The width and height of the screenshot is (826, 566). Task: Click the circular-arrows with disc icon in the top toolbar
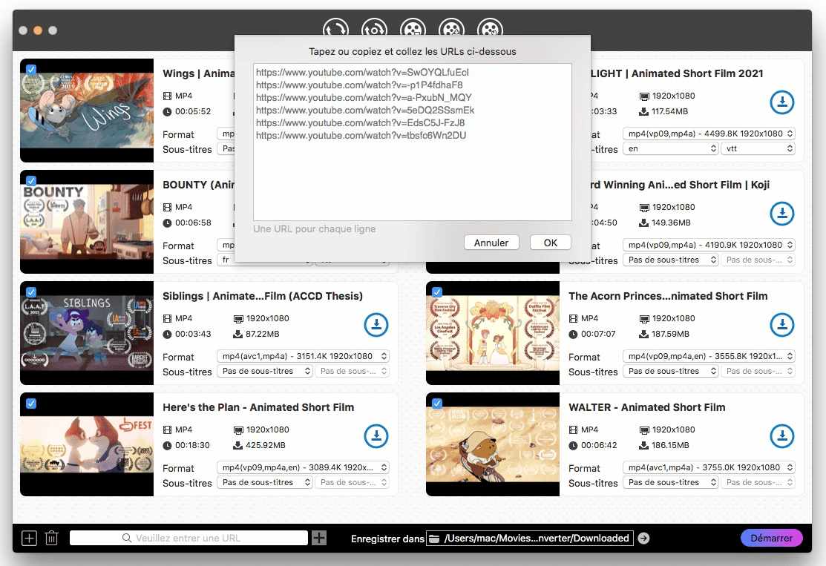(374, 27)
